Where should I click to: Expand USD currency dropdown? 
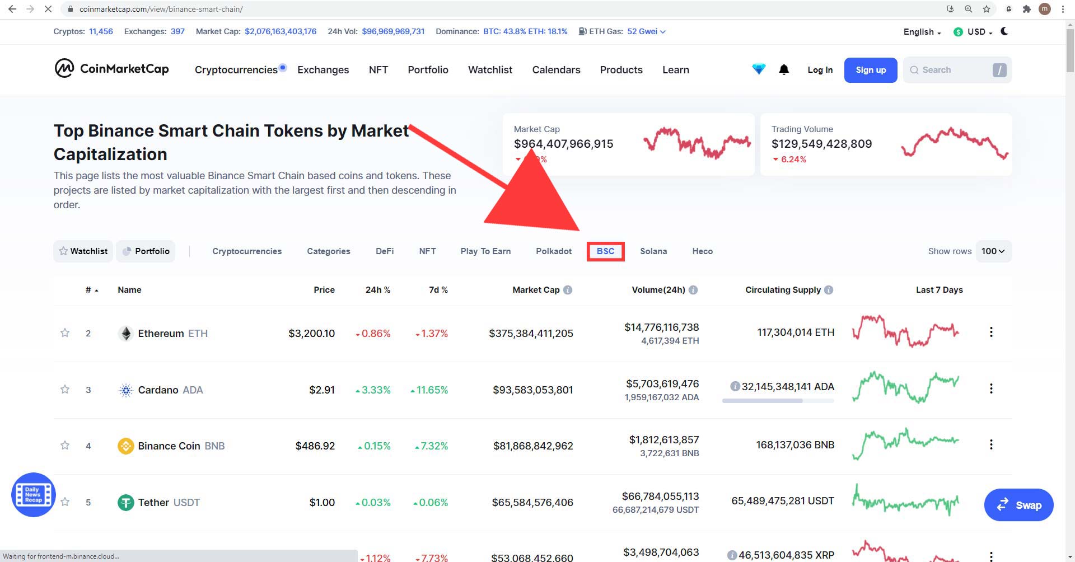point(973,32)
